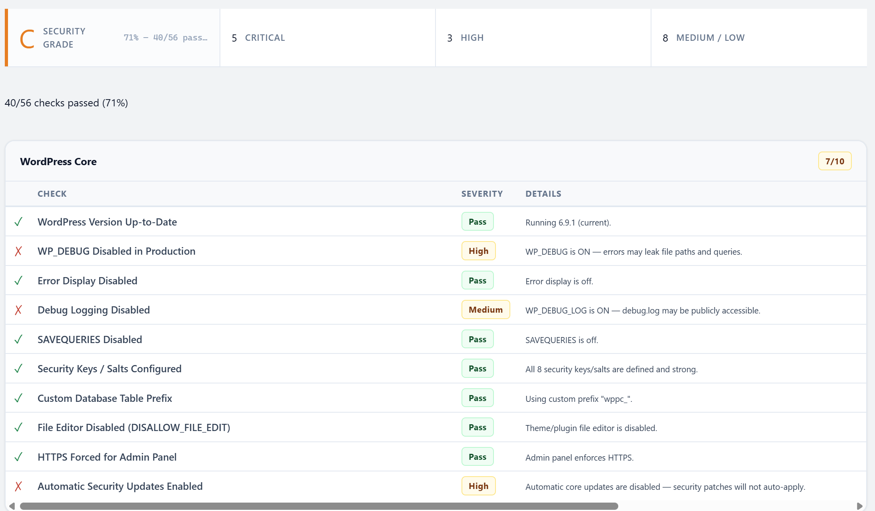Click the red X beside Debug Logging Disabled
This screenshot has height=511, width=875.
[18, 309]
